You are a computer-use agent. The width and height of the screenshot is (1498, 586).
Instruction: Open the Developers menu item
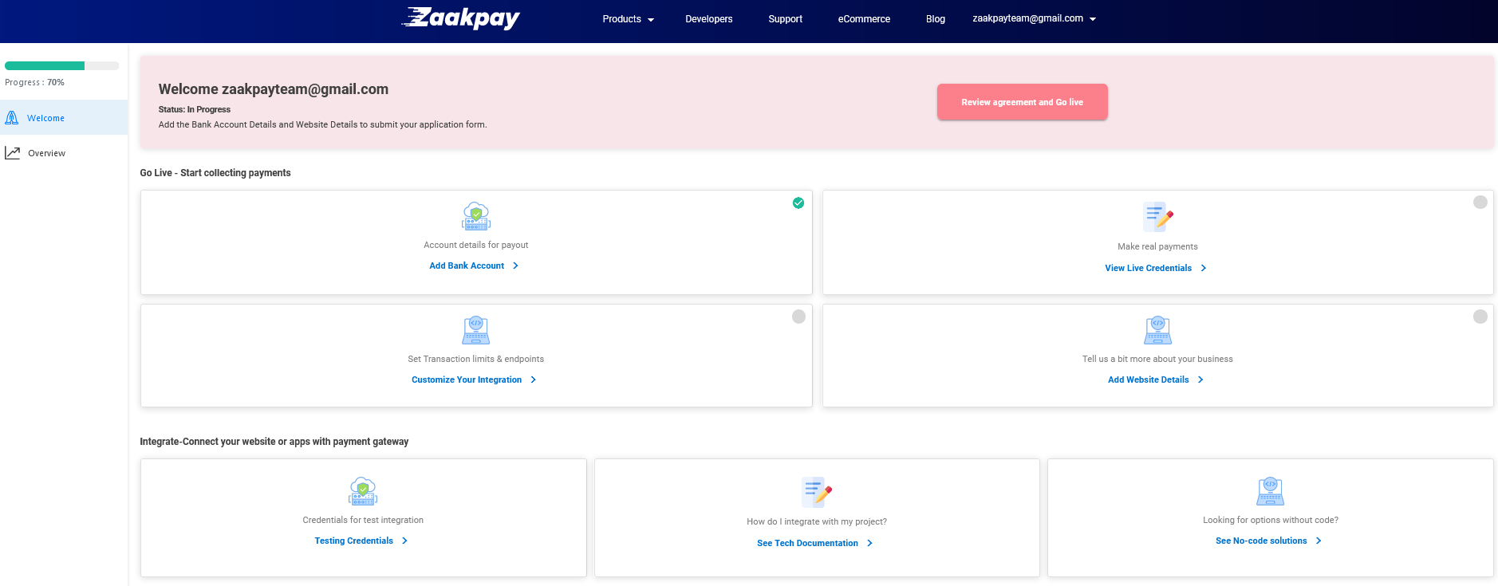[709, 19]
